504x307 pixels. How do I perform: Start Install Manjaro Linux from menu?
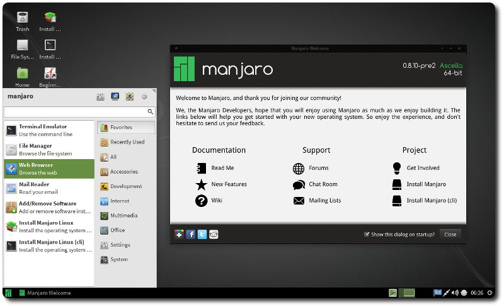(x=49, y=226)
